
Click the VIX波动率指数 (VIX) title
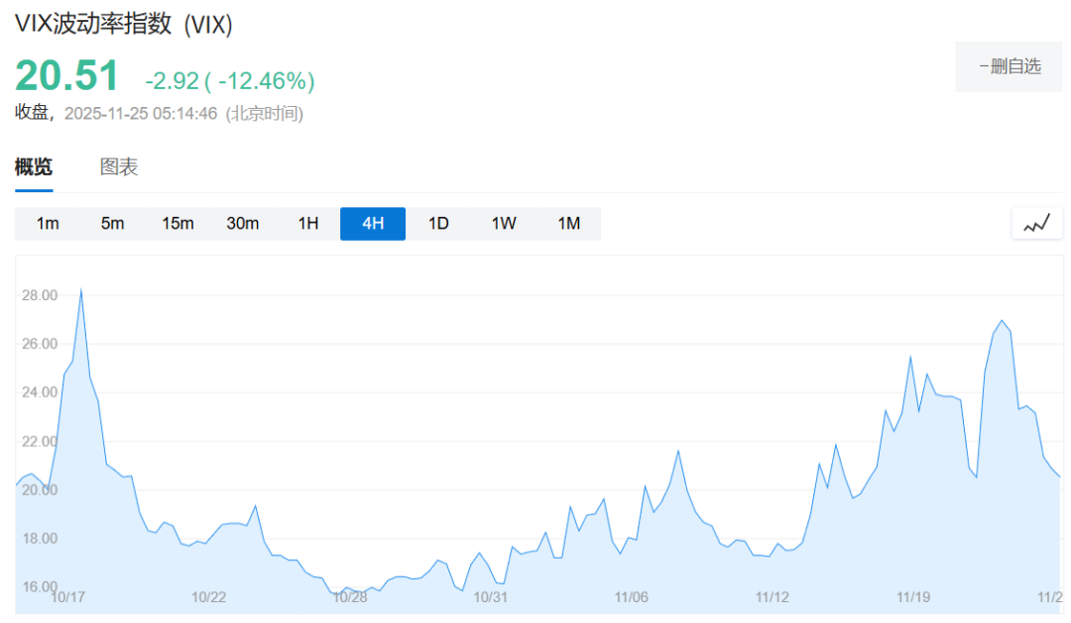pos(124,25)
